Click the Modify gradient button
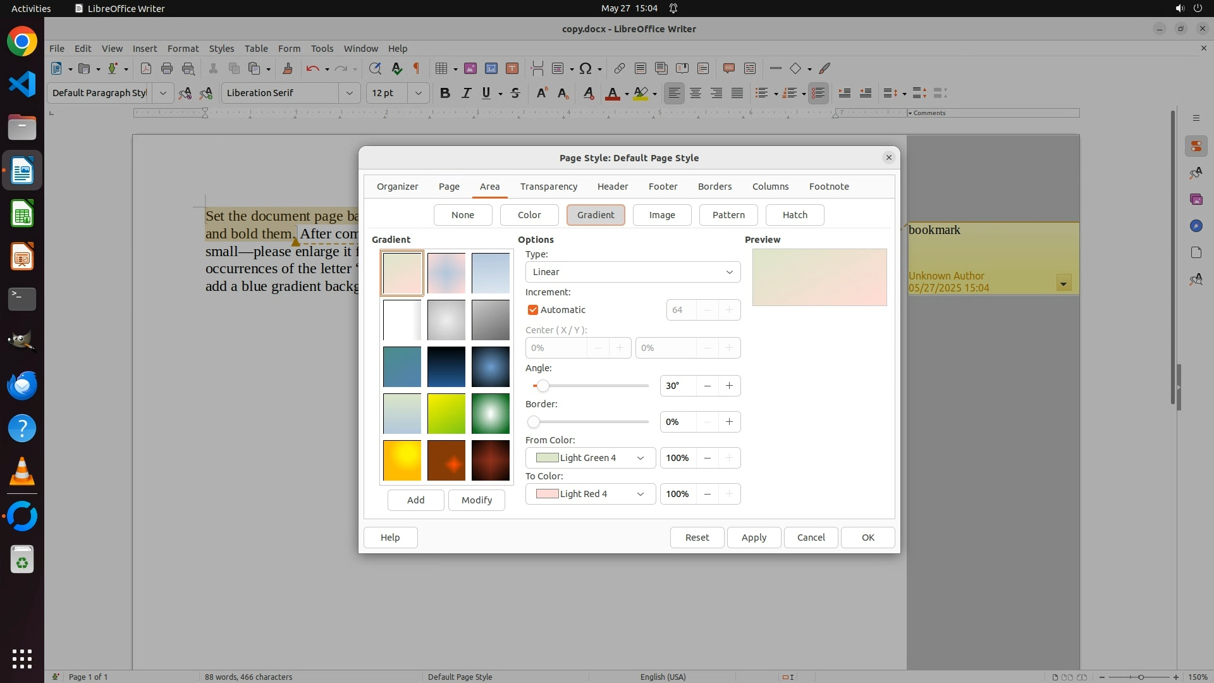Viewport: 1214px width, 683px height. point(476,500)
